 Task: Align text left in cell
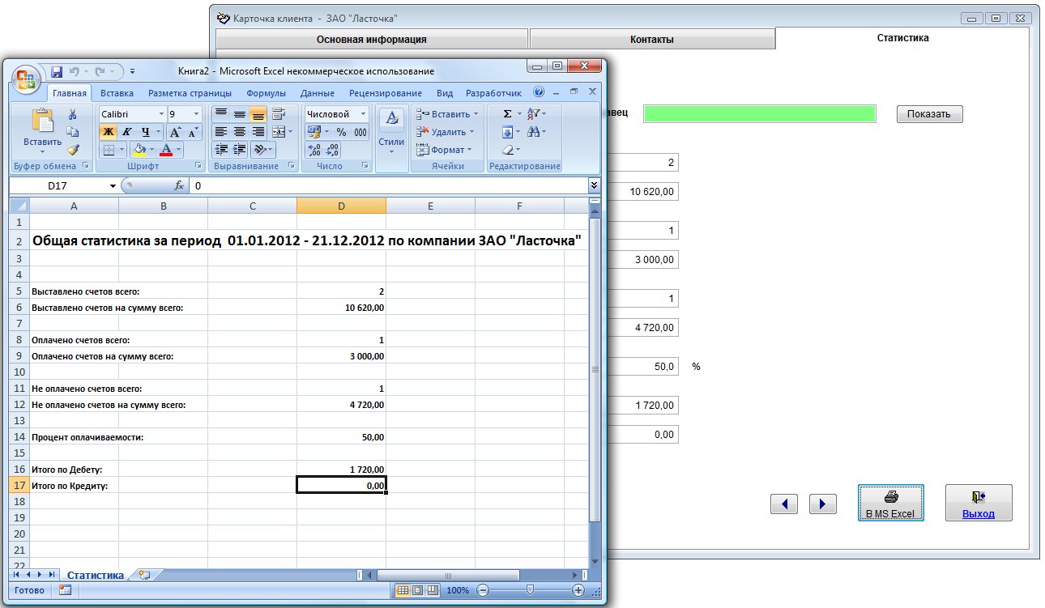point(220,132)
